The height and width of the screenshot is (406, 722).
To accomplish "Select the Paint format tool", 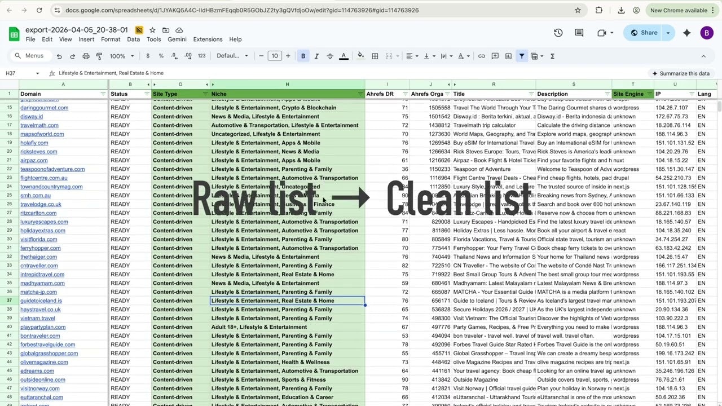I will pos(99,56).
